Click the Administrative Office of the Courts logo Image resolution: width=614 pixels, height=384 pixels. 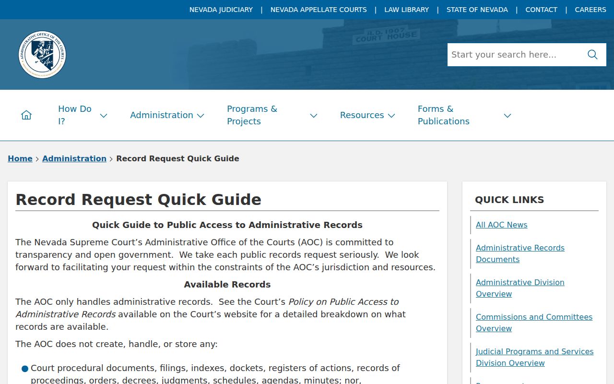click(42, 55)
